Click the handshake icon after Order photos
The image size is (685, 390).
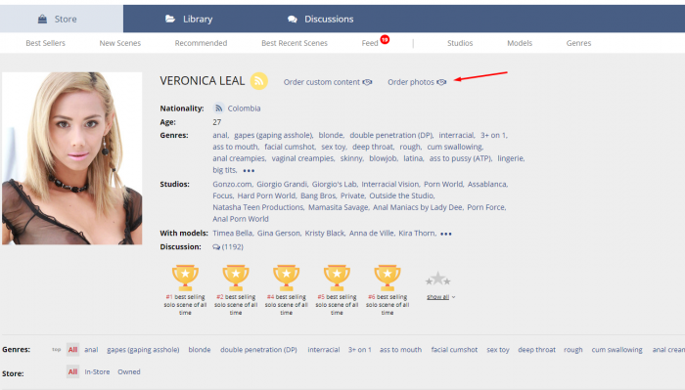441,82
